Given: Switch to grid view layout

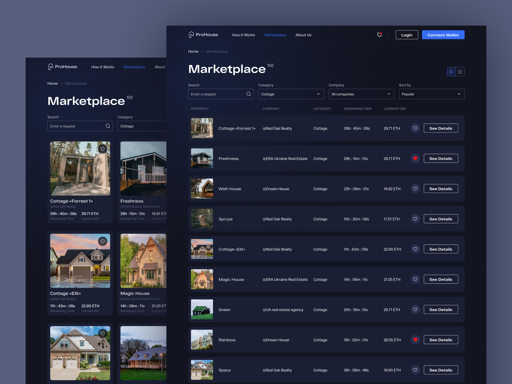Looking at the screenshot, I should tap(460, 72).
